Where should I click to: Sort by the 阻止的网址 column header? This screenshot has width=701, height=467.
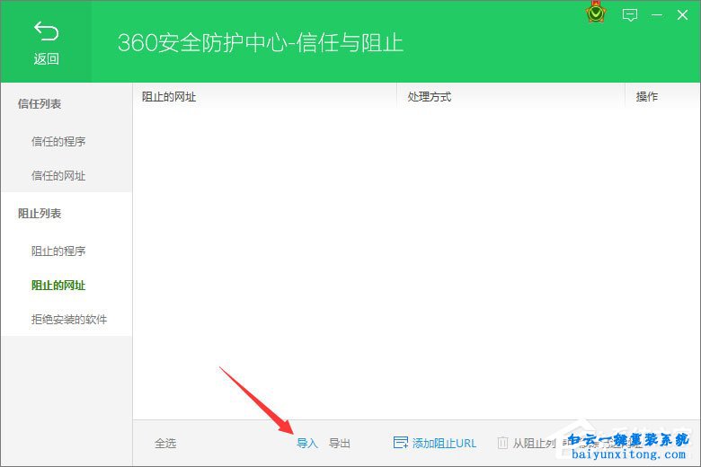[x=169, y=97]
